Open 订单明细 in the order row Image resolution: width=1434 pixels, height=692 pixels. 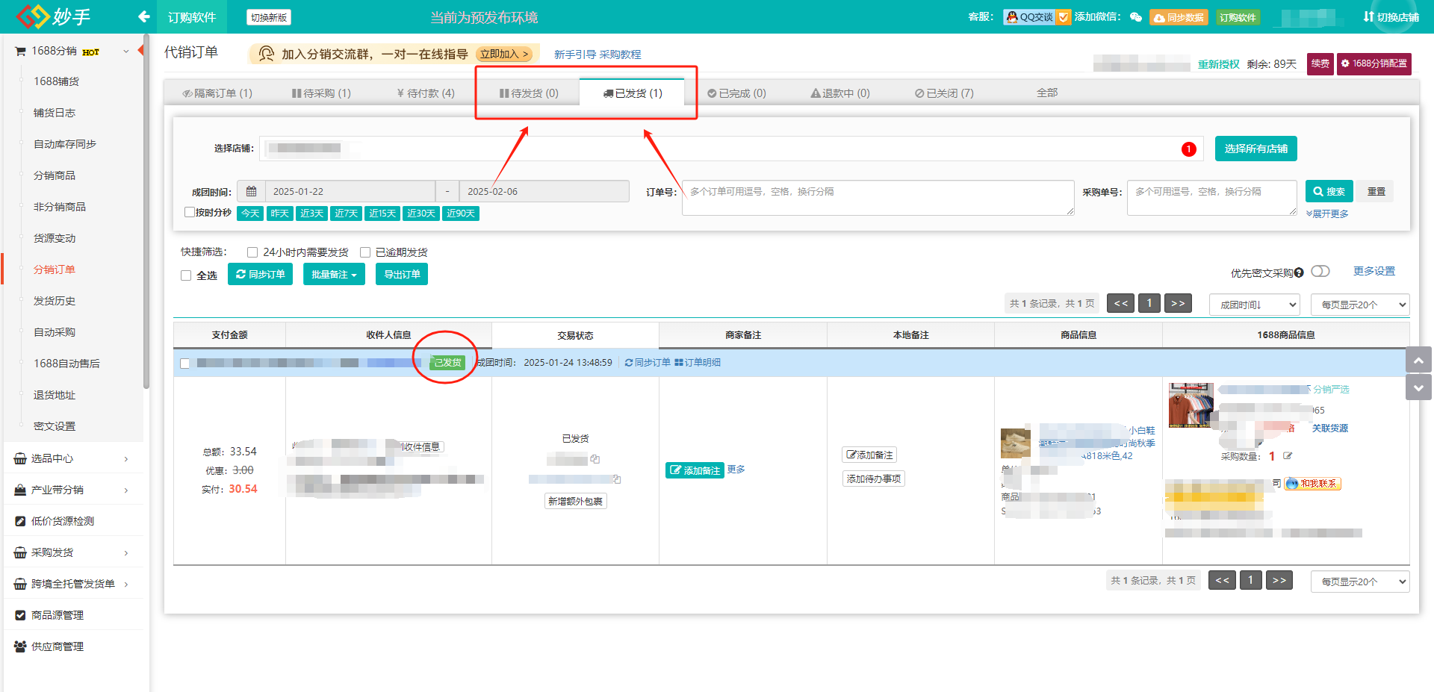point(698,363)
